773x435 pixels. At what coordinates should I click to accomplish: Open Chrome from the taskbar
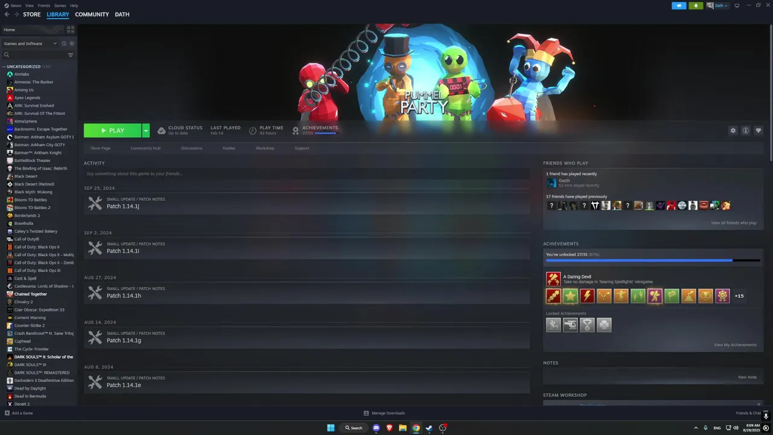tap(416, 428)
